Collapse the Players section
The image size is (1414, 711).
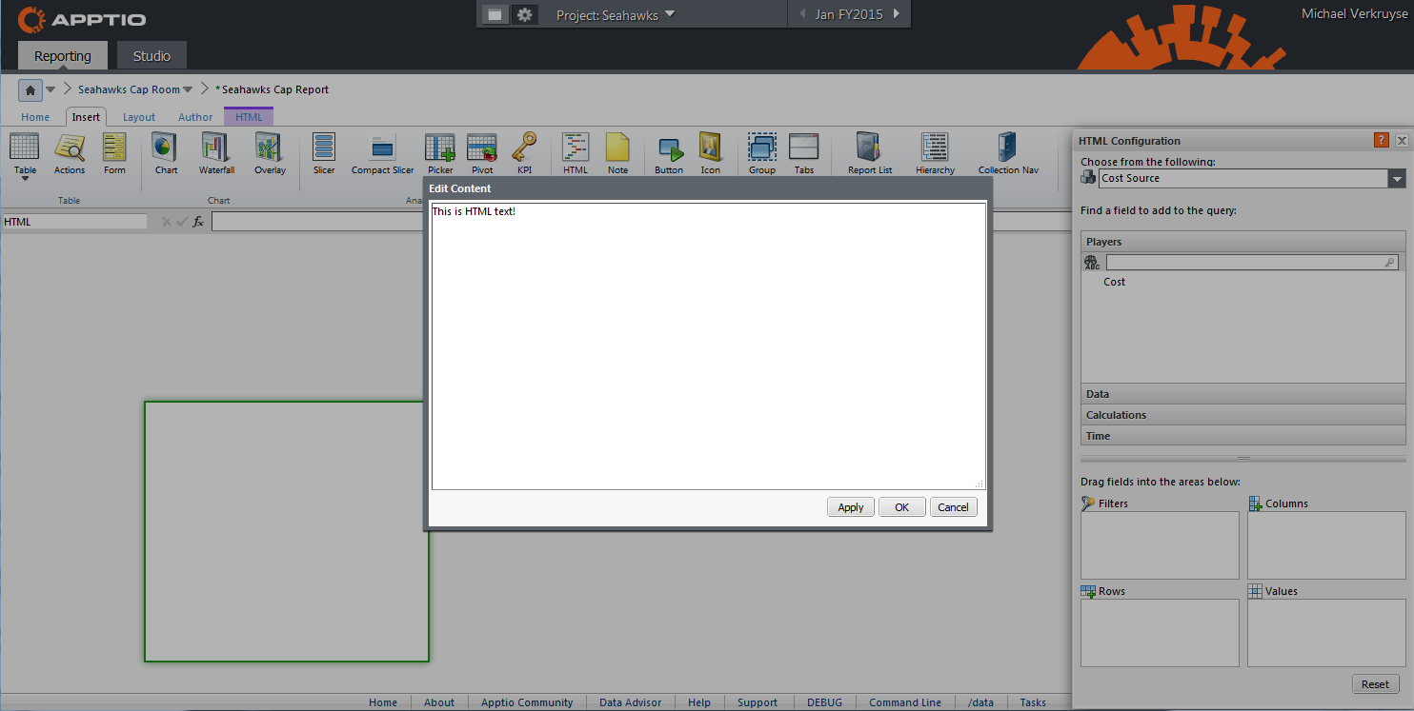(x=1243, y=242)
